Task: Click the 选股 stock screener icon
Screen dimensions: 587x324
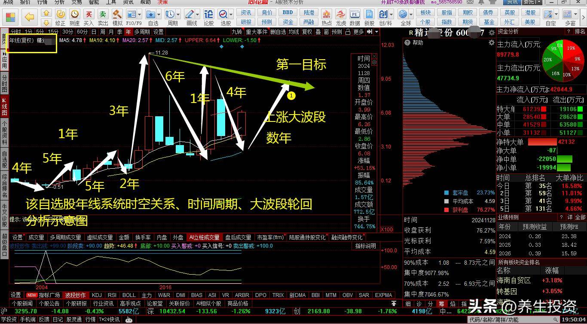Action: coord(224,15)
